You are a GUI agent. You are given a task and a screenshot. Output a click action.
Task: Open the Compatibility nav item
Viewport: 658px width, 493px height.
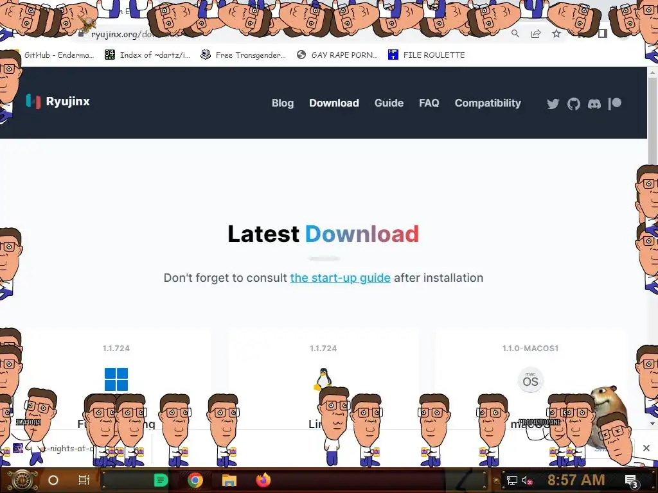488,103
